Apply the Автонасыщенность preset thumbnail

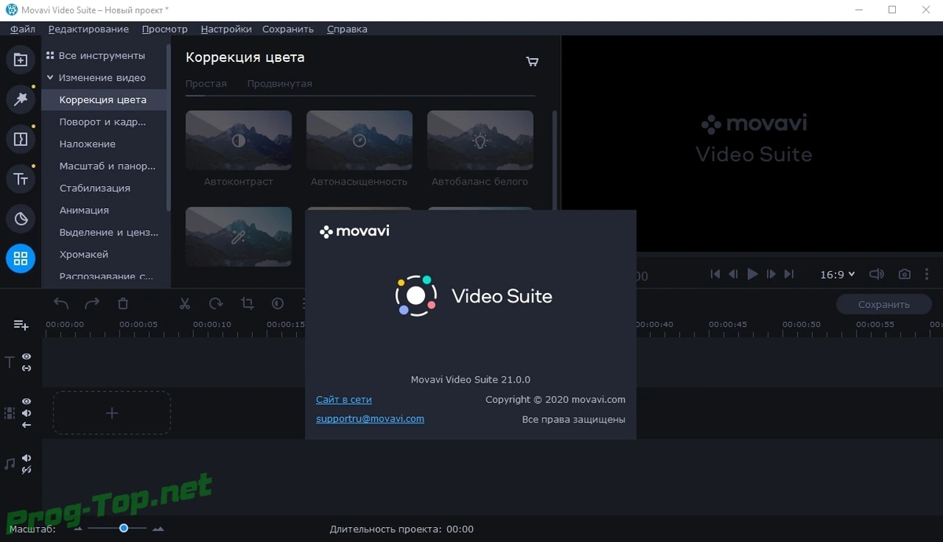[x=359, y=141]
